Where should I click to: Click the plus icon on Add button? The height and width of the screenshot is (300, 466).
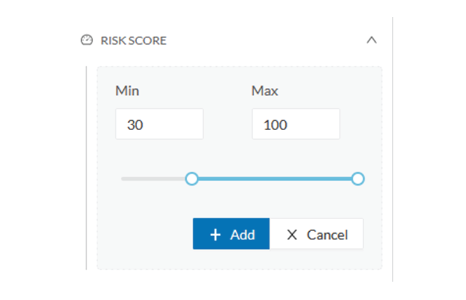(216, 235)
